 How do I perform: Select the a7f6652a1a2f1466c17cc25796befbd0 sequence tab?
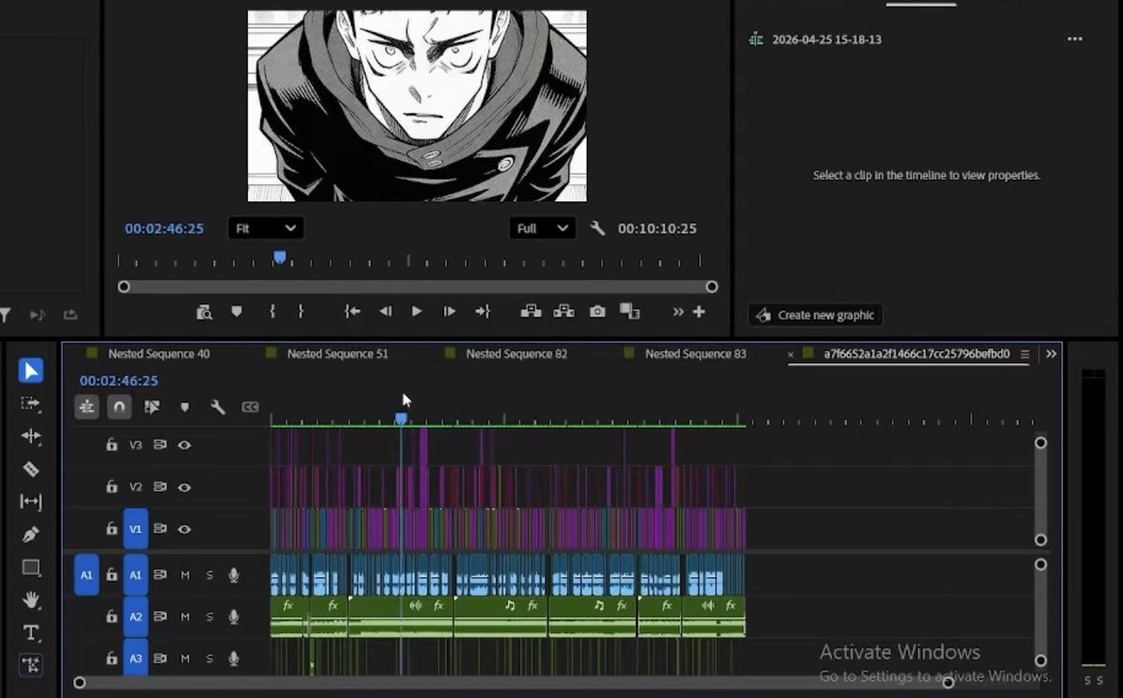916,354
